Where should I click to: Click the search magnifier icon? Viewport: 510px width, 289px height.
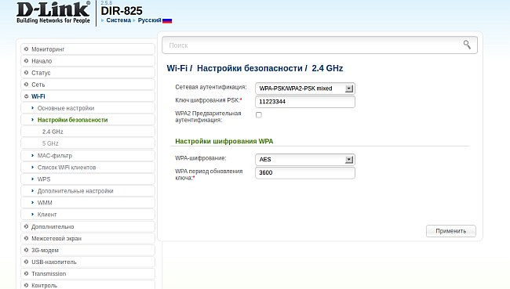click(467, 45)
